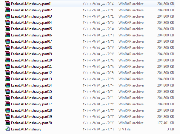The image size is (180, 134).
Task: Click WinRAR archive type in part01 row
Action: coord(131,4)
